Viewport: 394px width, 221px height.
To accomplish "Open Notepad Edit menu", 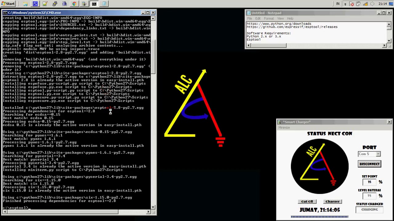I will point(258,18).
